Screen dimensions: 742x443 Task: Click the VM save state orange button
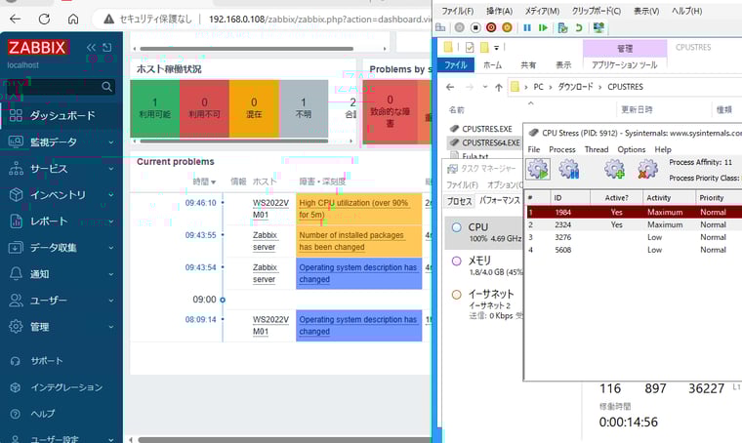tap(507, 28)
